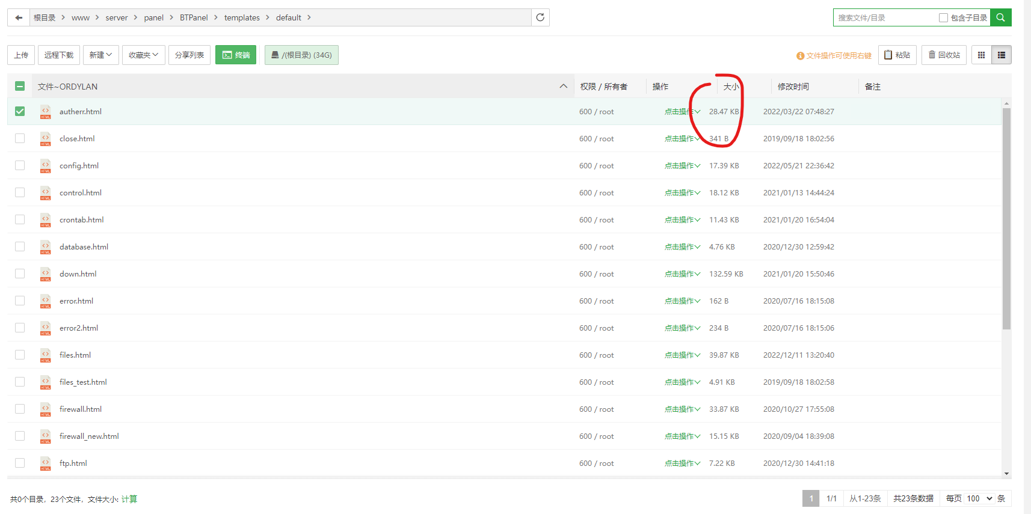Screen dimensions: 1031x514
Task: Open the per-page 100 dropdown
Action: (x=979, y=498)
